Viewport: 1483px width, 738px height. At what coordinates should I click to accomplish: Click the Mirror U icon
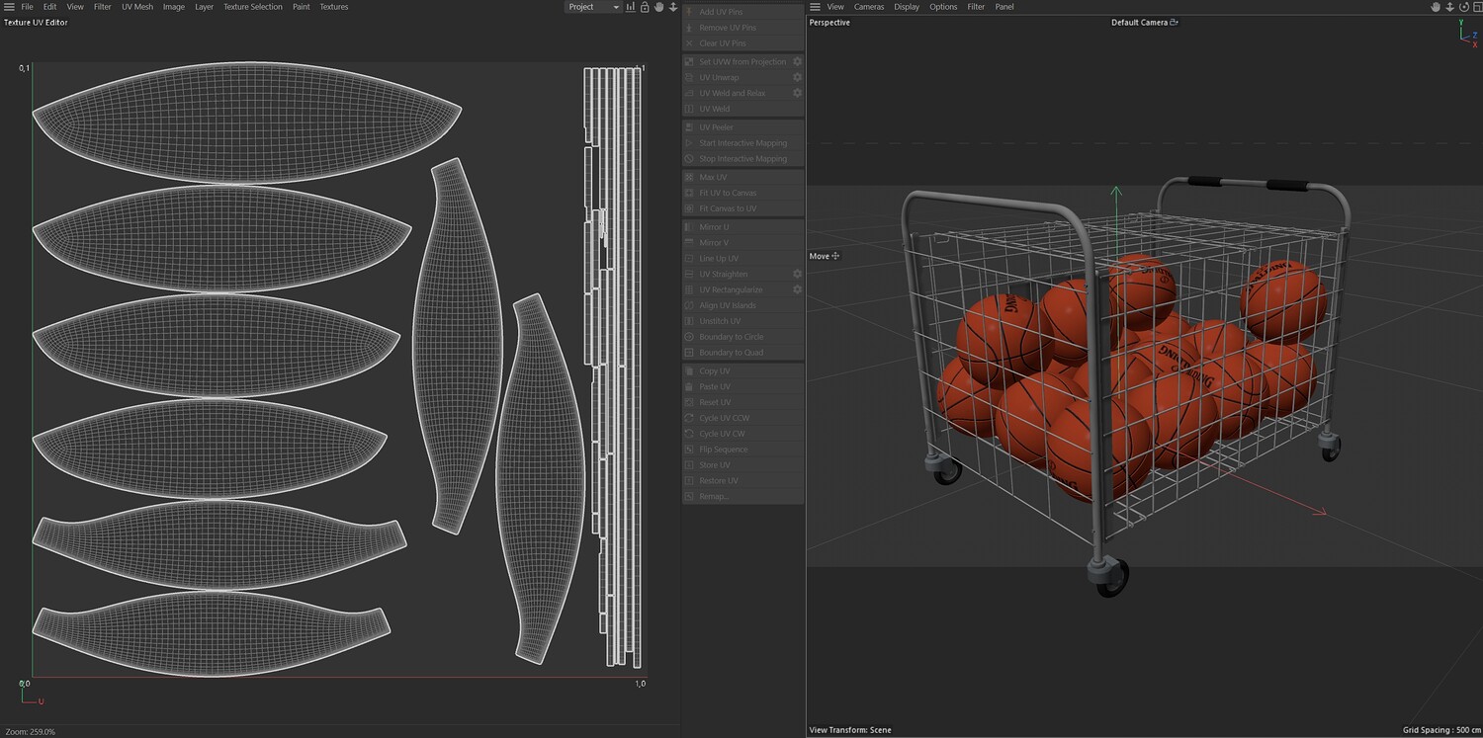coord(689,227)
